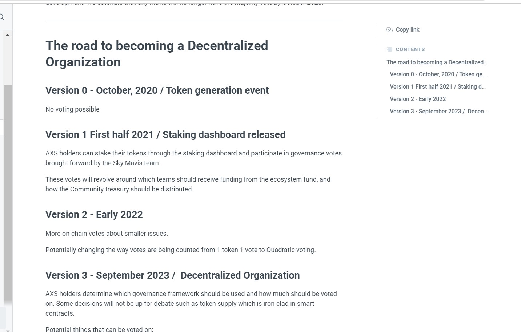The width and height of the screenshot is (521, 332).
Task: Click the search magnifier icon at left edge
Action: (2, 17)
